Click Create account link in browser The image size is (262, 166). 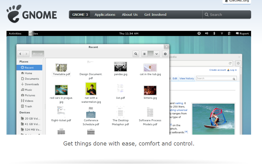[218, 70]
